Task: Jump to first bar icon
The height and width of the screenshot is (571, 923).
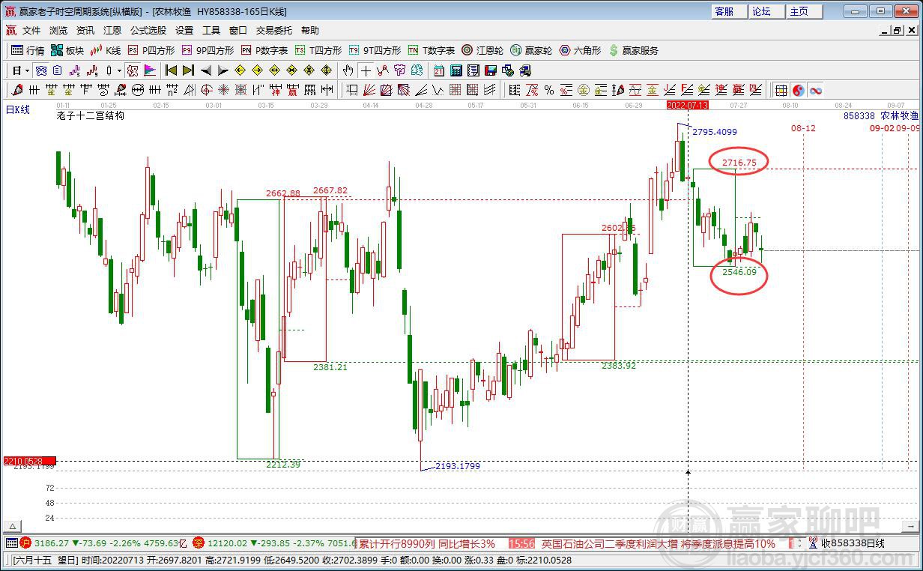Action: tap(171, 70)
